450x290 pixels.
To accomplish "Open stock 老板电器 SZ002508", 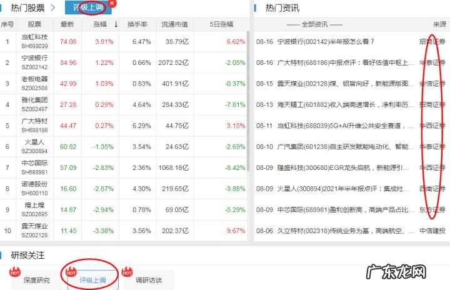I will pyautogui.click(x=35, y=83).
